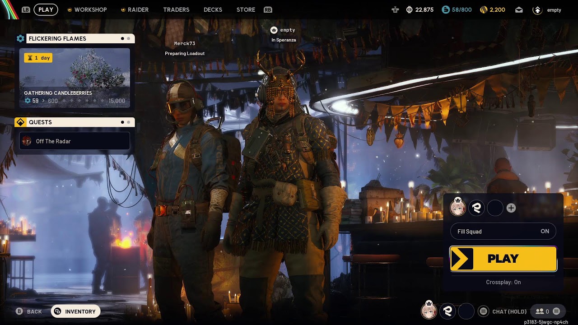Viewport: 578px width, 325px height.
Task: Click the 'In Speranza' status text
Action: [284, 40]
